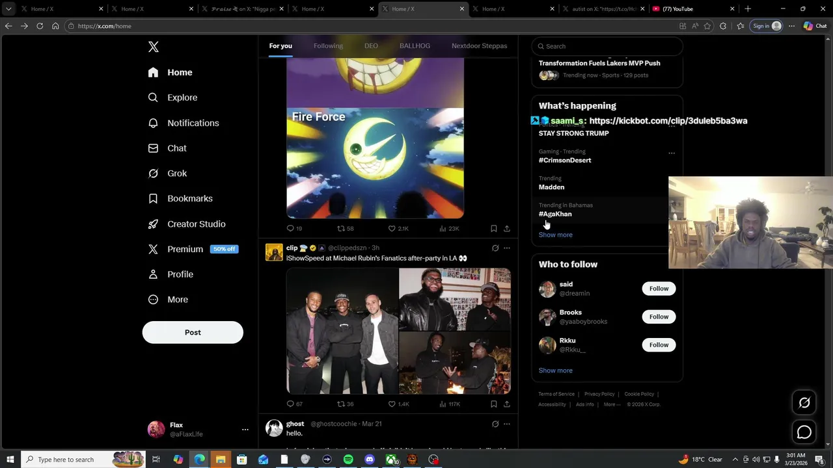
Task: Open account menu dots beside Flax
Action: point(245,430)
